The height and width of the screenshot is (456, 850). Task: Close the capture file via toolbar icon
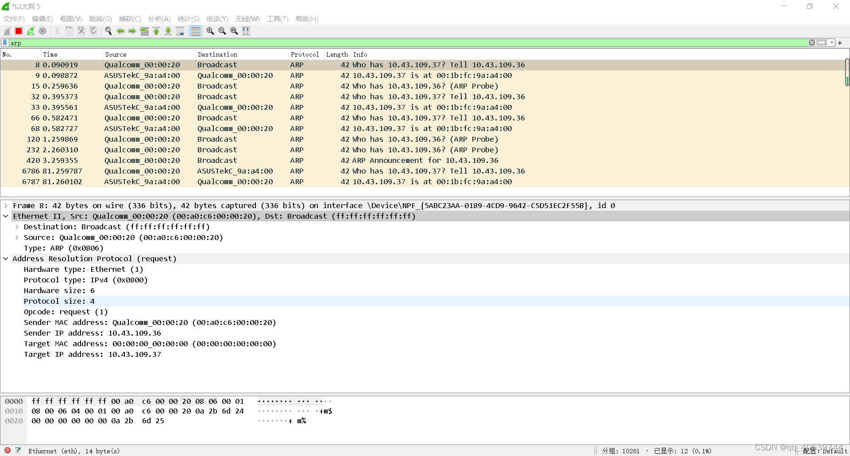[81, 31]
